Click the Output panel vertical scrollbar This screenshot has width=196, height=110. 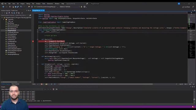[194, 97]
